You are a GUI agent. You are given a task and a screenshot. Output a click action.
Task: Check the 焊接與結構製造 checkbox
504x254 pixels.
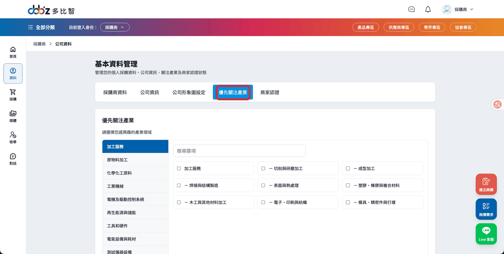pyautogui.click(x=179, y=185)
